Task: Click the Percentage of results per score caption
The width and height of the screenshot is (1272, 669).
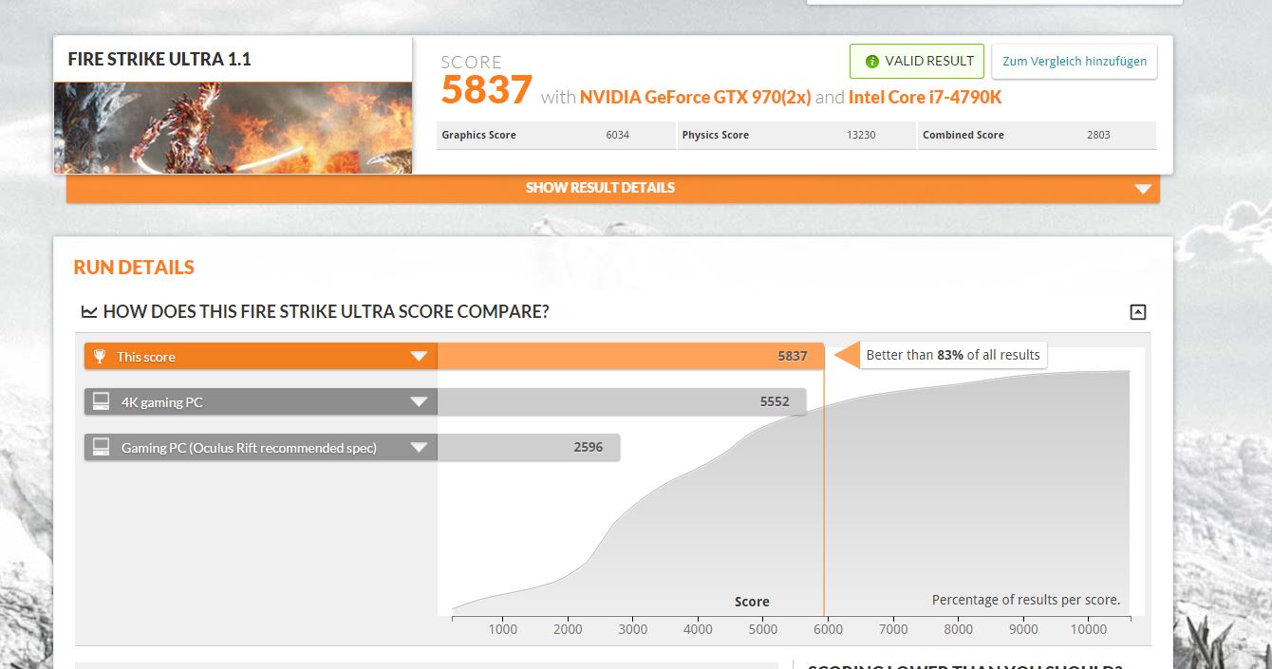Action: tap(1026, 600)
